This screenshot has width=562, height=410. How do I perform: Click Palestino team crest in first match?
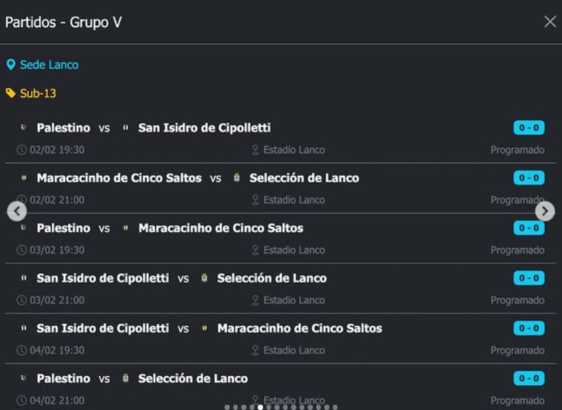pyautogui.click(x=23, y=128)
